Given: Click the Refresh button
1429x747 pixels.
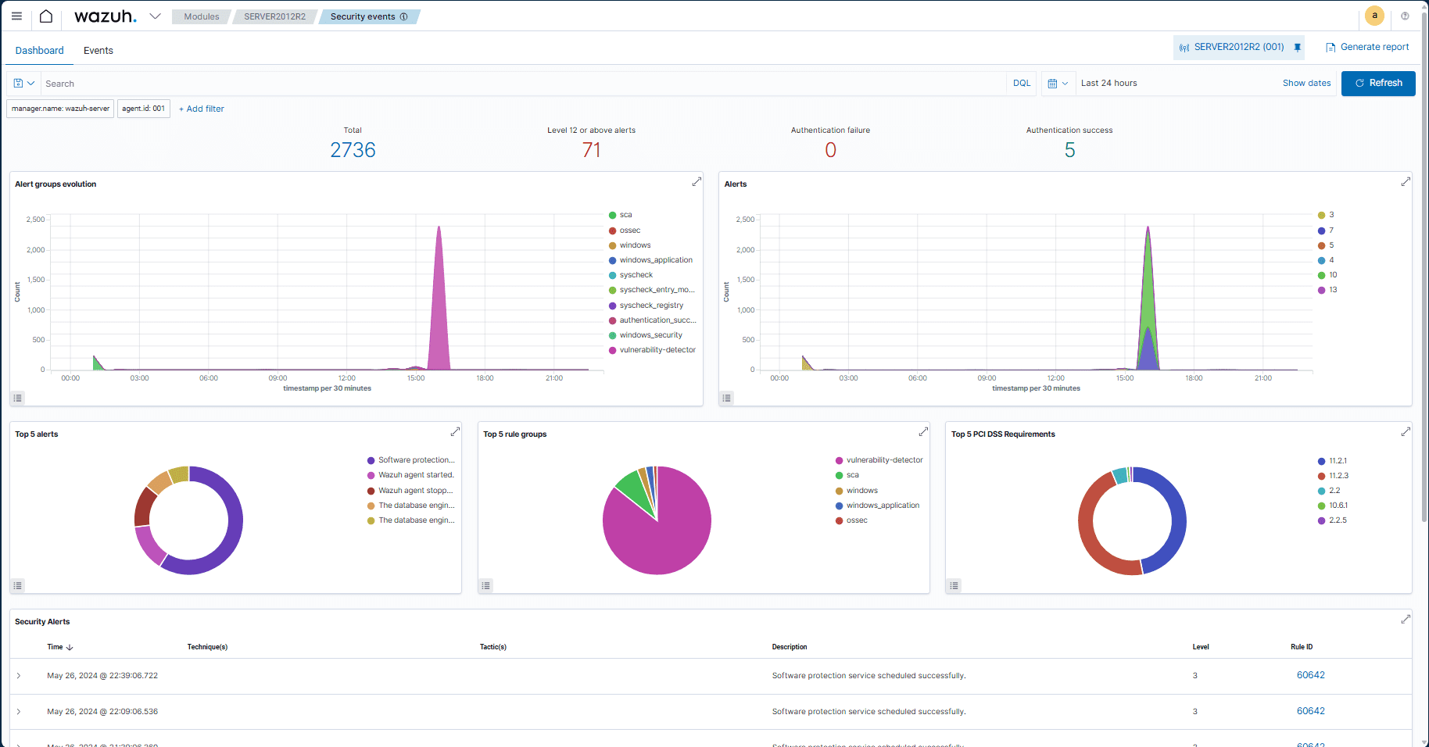Looking at the screenshot, I should pos(1377,83).
